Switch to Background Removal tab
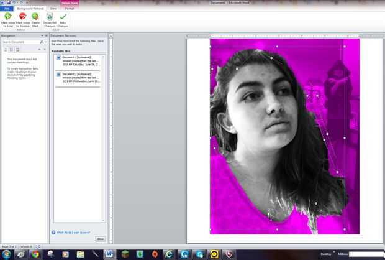The image size is (385, 260). (x=30, y=9)
